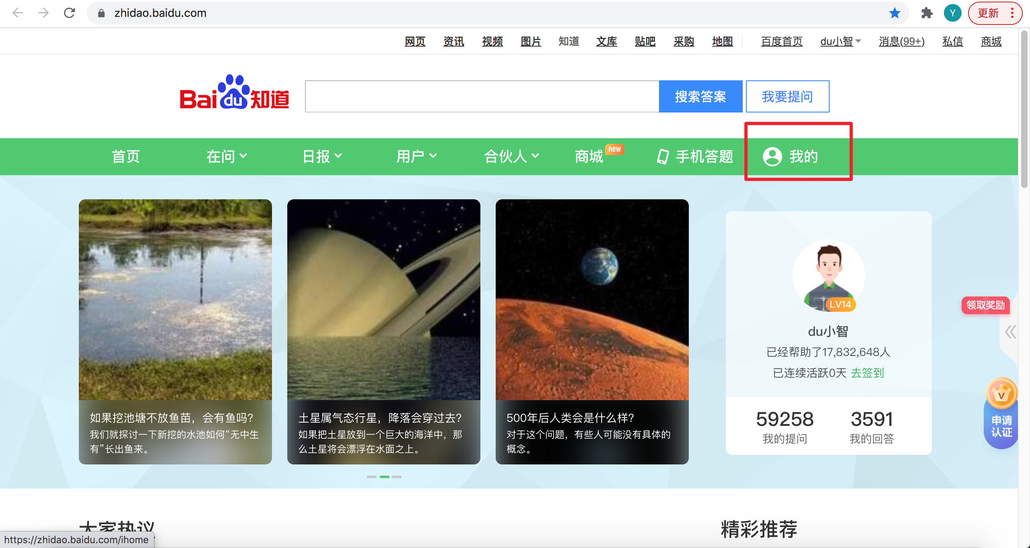
Task: Click the 去签到 sign-in link
Action: 867,373
